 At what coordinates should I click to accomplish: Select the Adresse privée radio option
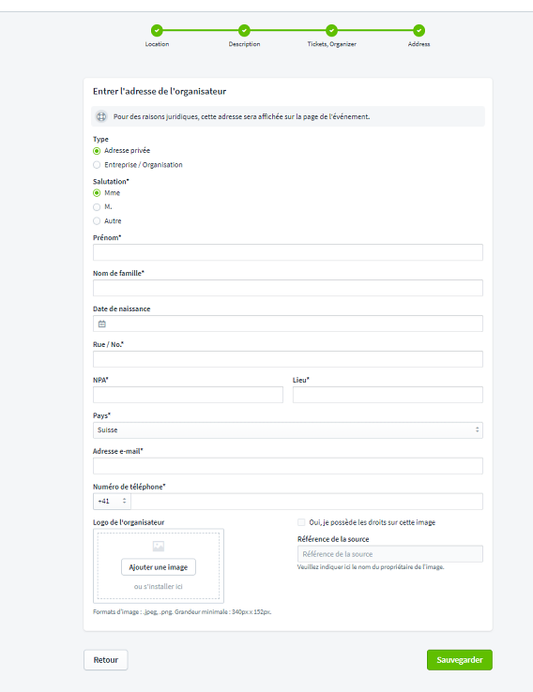[97, 151]
